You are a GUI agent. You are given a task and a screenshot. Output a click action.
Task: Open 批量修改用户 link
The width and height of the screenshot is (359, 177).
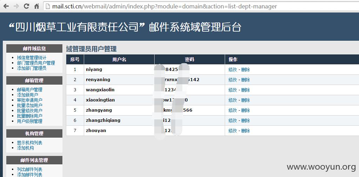click(x=29, y=111)
